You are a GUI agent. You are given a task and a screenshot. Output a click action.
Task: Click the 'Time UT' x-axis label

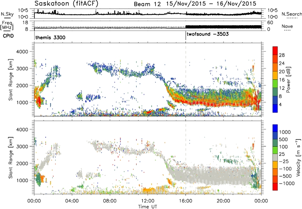click(x=148, y=207)
